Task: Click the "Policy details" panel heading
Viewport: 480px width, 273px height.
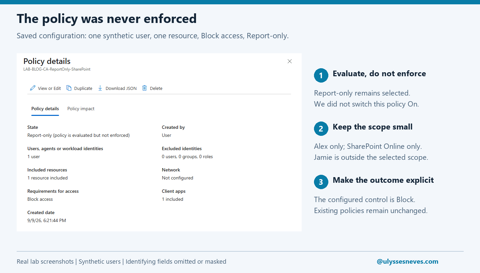Action: point(47,61)
